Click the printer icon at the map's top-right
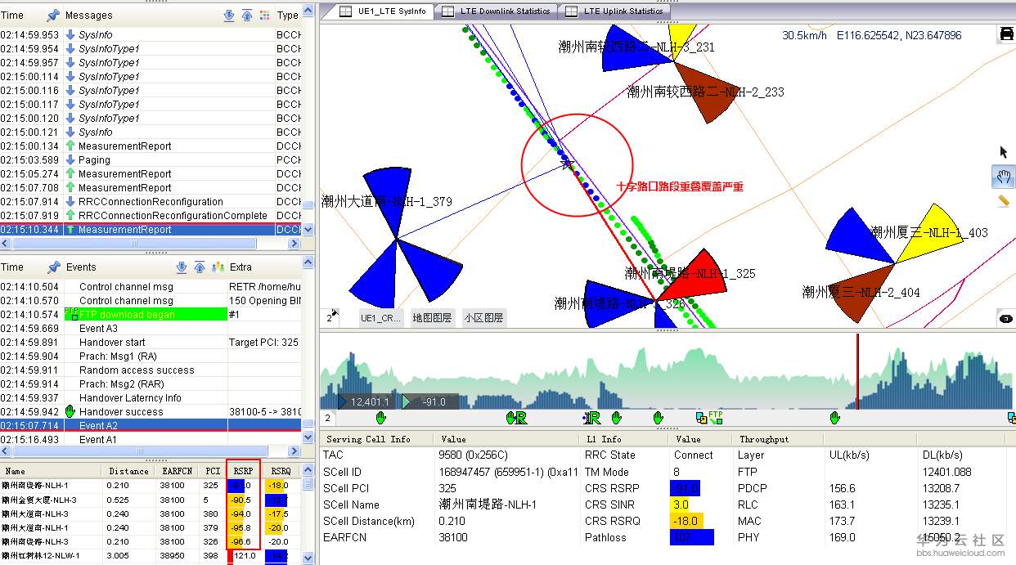This screenshot has height=565, width=1016. click(x=1006, y=34)
